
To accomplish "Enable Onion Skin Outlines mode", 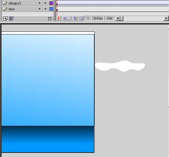I will click(69, 18).
